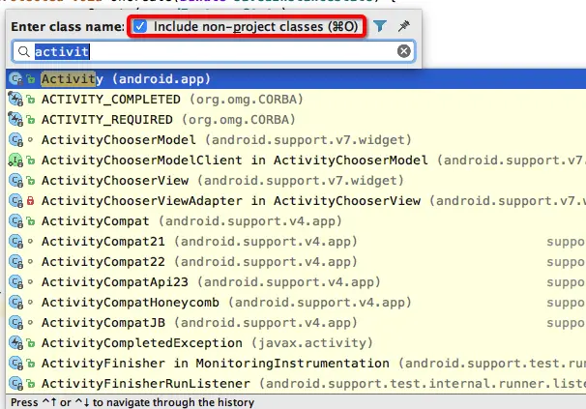
Task: Click exception icon beside ACTIVITY_REQUIRED
Action: pyautogui.click(x=15, y=120)
